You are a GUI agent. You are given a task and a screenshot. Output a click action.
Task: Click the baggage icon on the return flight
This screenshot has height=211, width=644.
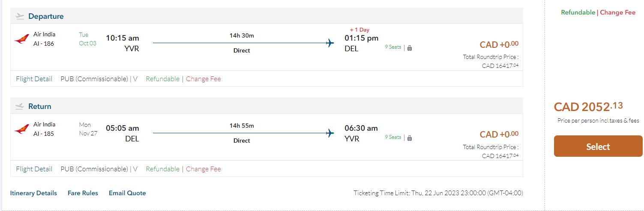tap(410, 138)
